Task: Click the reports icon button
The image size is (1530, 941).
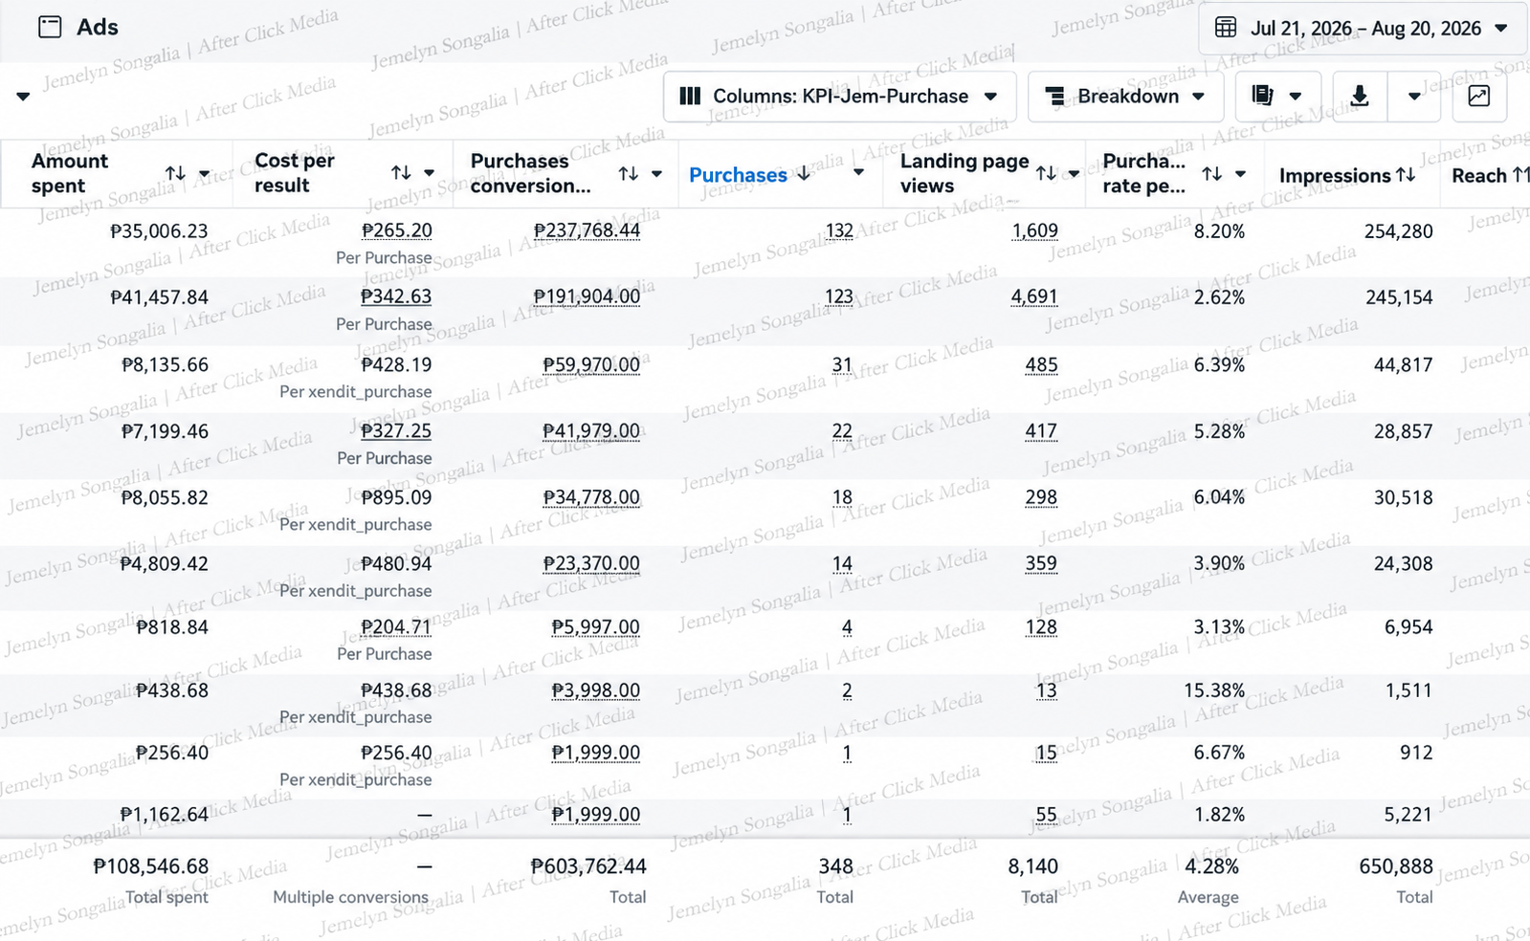Action: (1263, 96)
